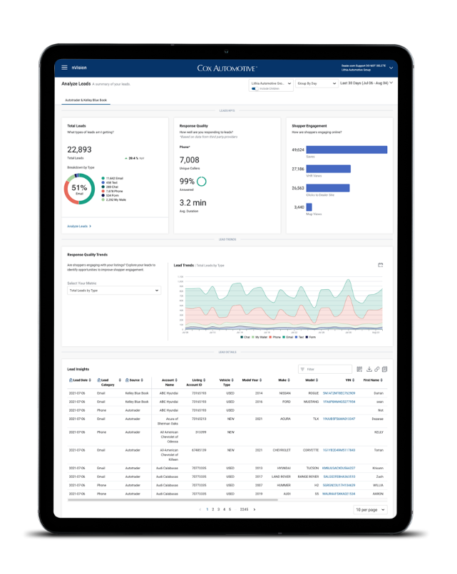Click the nVision title in the header
The height and width of the screenshot is (574, 457).
(79, 68)
